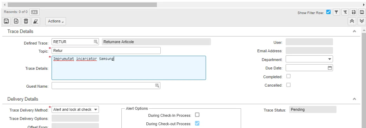Collapse the Delivery Details section
Viewport: 366px width, 128px height.
tap(354, 99)
